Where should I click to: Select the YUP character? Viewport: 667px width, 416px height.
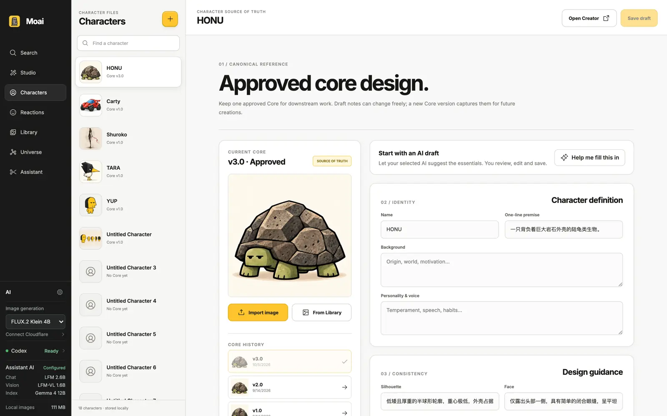128,205
